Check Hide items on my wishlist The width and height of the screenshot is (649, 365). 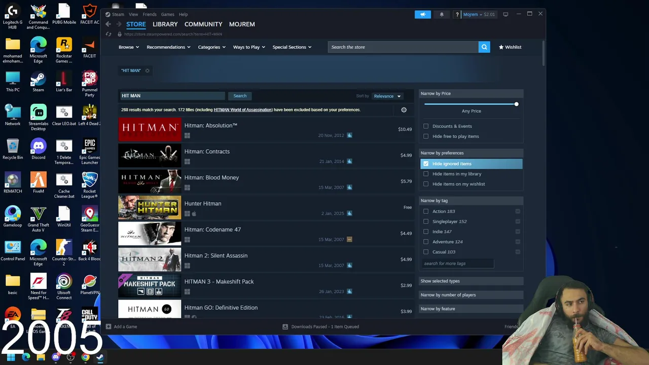(x=426, y=184)
